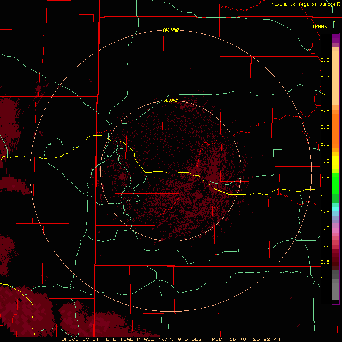Select the 4.2 scale label

point(325,161)
